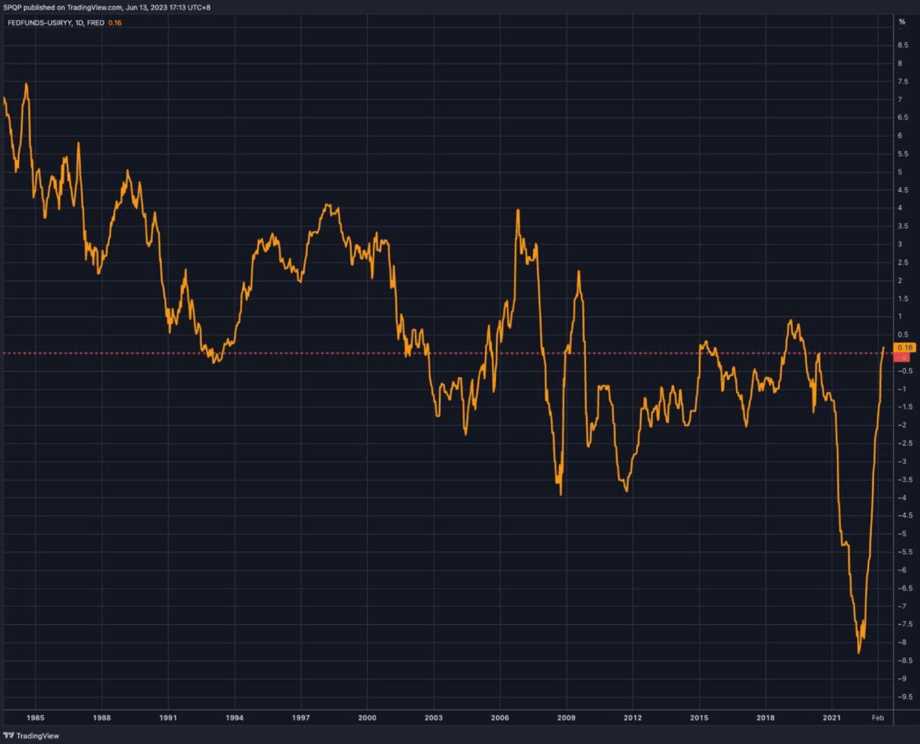This screenshot has width=920, height=744.
Task: Select the 2009 label on the time axis
Action: 566,718
